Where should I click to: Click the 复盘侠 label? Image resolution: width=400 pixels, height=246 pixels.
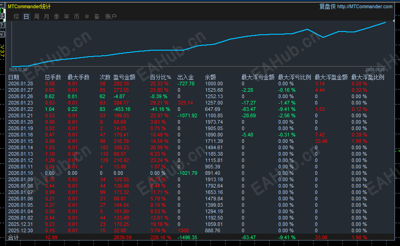coord(328,6)
